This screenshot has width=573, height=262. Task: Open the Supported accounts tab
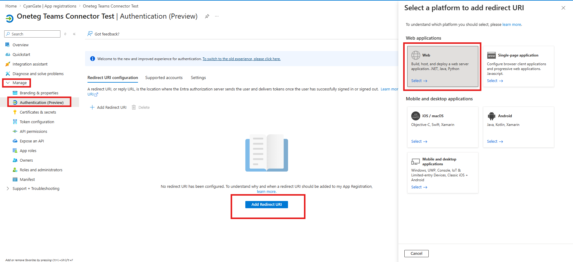tap(164, 78)
